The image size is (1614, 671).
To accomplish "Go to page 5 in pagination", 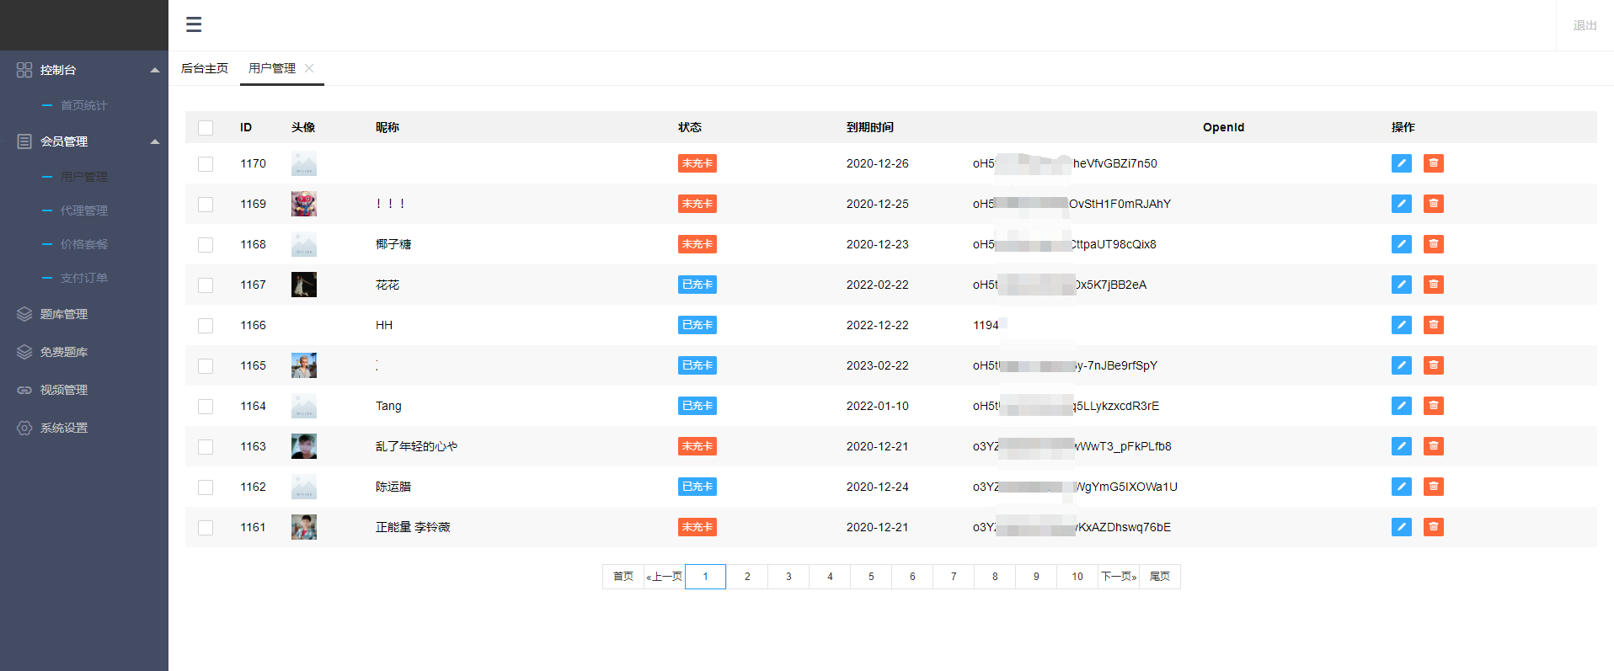I will tap(871, 577).
